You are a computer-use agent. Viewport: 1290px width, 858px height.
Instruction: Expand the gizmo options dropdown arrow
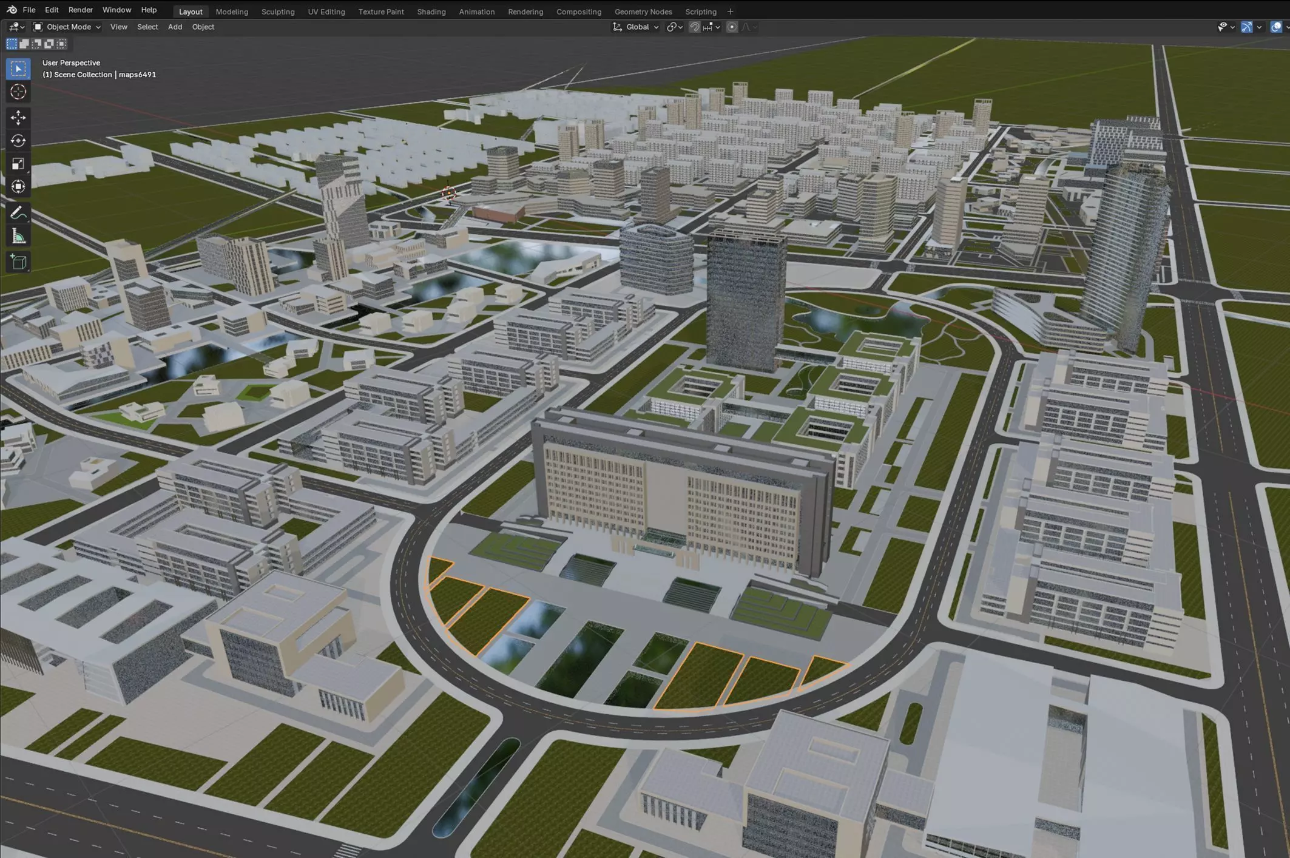pos(1259,27)
